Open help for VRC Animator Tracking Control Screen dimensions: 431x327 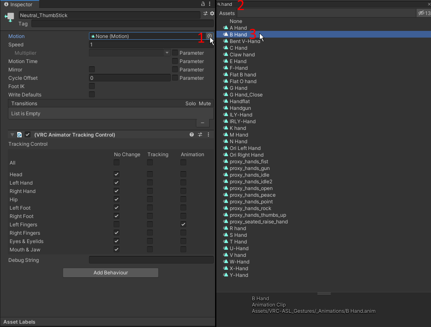tap(191, 134)
